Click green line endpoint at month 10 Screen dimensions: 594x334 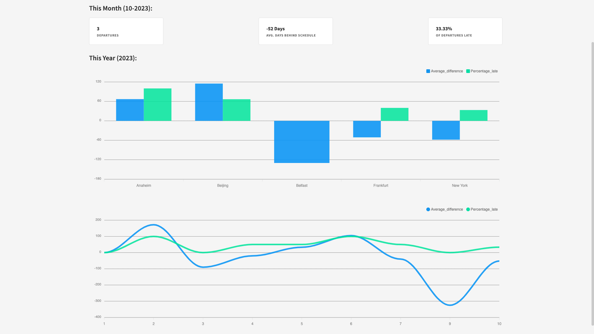point(498,247)
